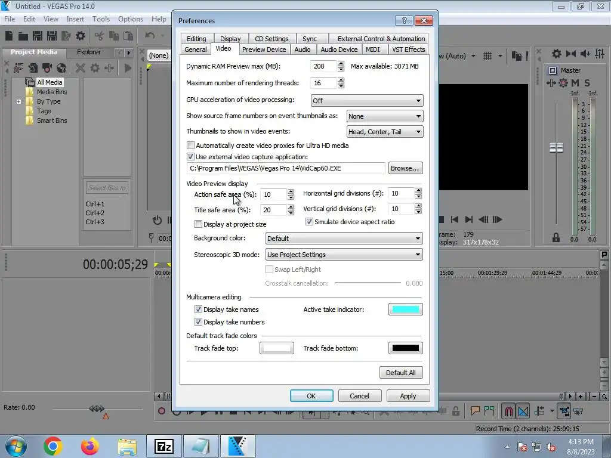The height and width of the screenshot is (458, 611).
Task: Open the grid overlays dropdown arrow
Action: point(500,56)
